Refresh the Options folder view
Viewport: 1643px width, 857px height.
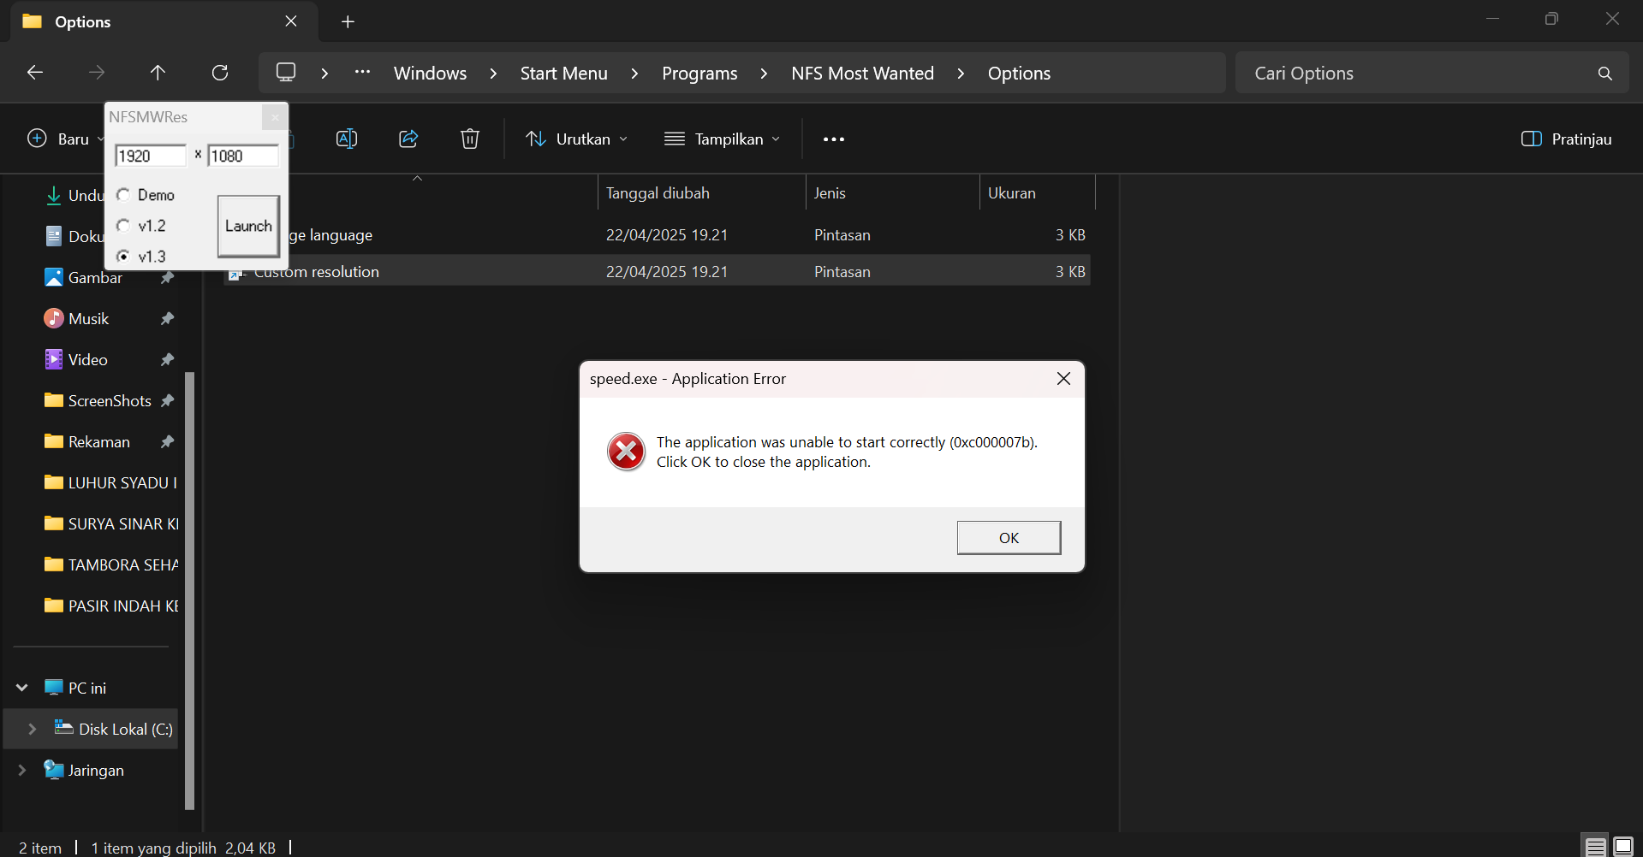220,73
